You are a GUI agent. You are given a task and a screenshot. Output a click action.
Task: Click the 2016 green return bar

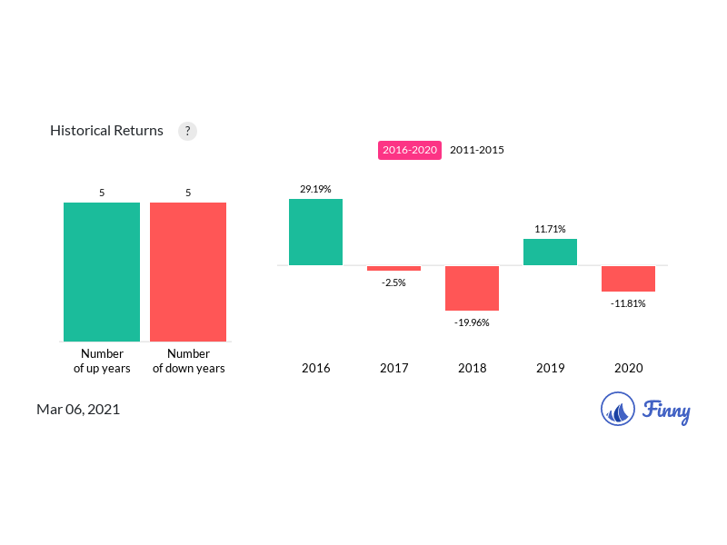(x=315, y=233)
